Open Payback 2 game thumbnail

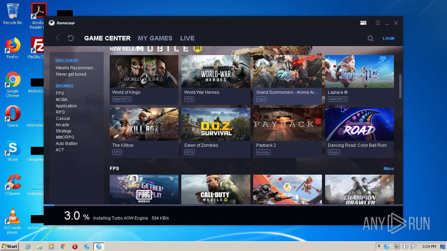pos(287,124)
